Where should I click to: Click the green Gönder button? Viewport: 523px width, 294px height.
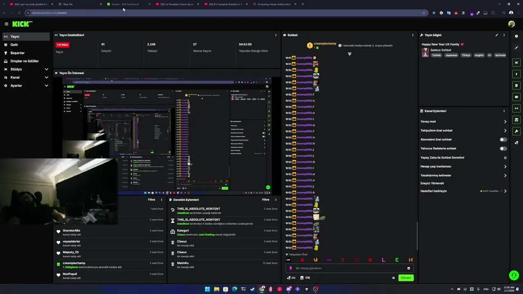406,278
